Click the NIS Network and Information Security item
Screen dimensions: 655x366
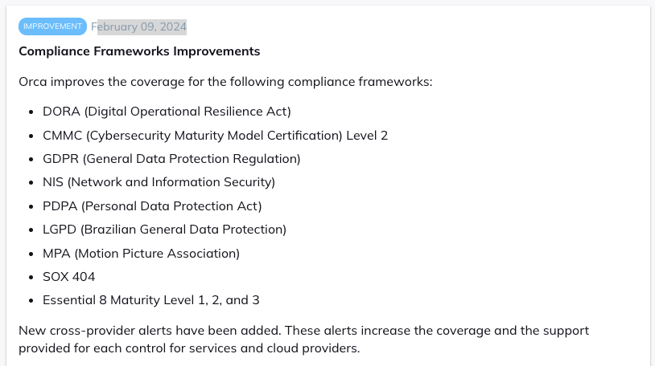tap(159, 182)
